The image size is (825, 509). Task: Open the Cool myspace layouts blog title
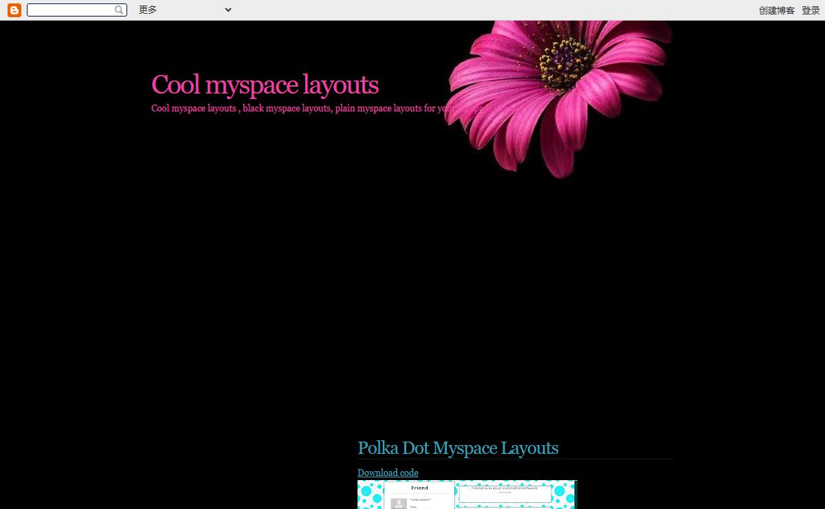click(x=265, y=85)
